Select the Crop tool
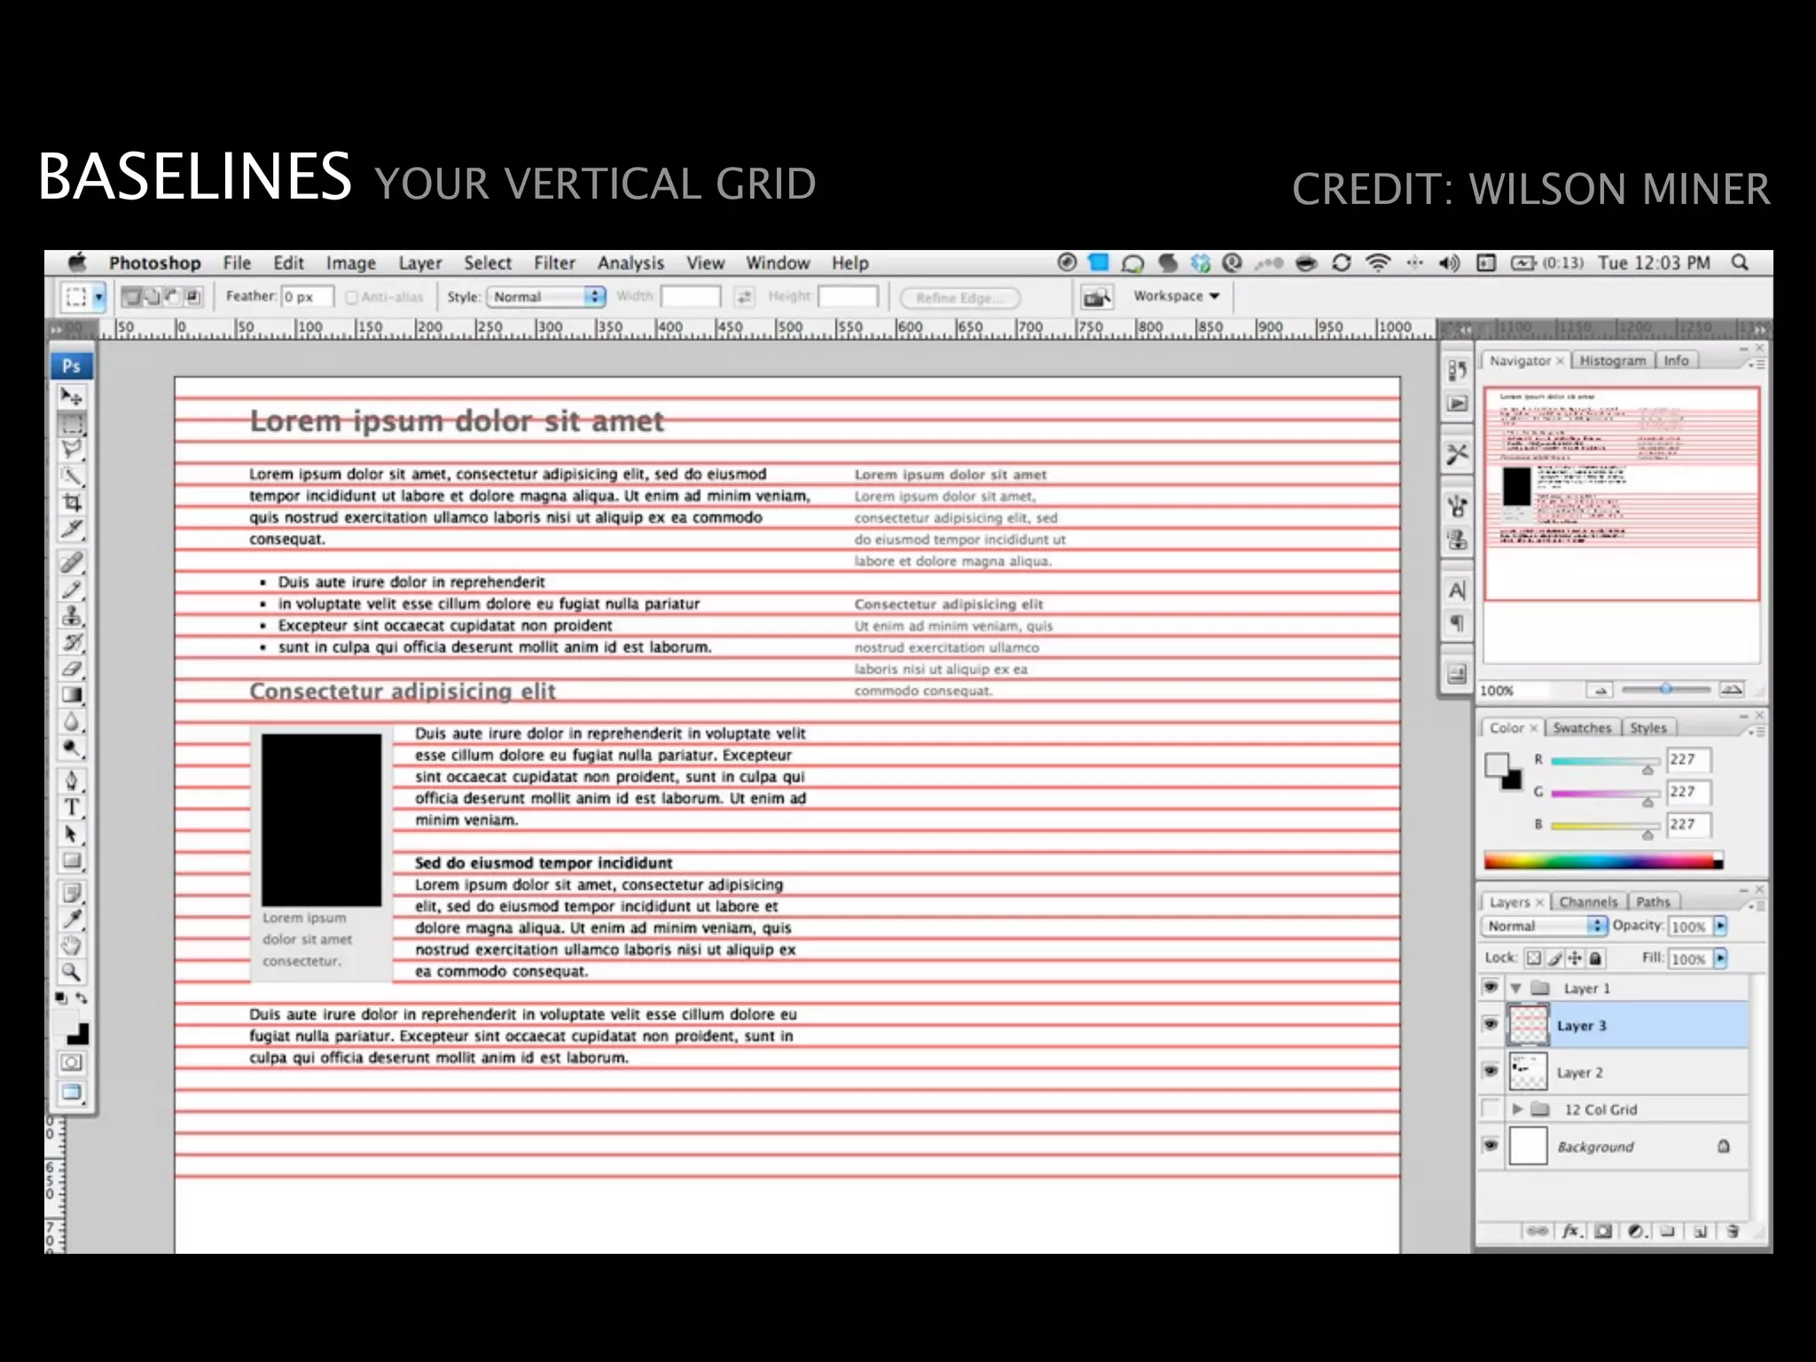This screenshot has width=1816, height=1362. point(72,503)
